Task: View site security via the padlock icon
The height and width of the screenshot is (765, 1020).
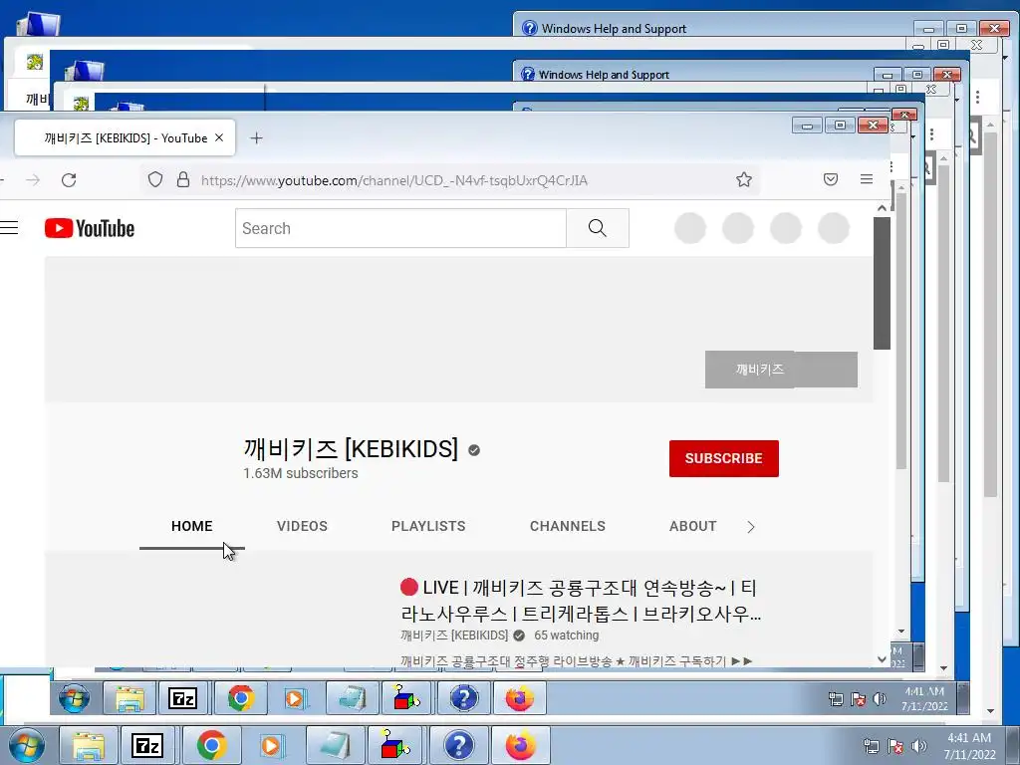Action: coord(183,179)
